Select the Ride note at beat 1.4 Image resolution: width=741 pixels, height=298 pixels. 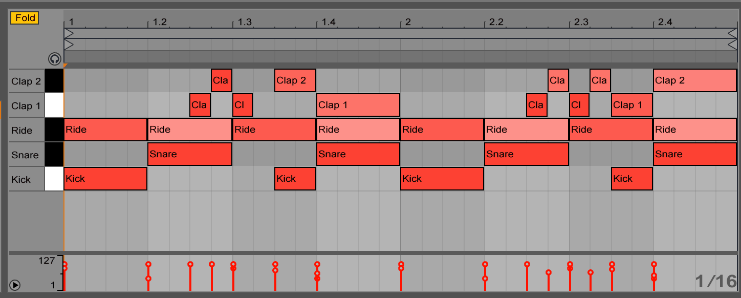click(x=358, y=130)
